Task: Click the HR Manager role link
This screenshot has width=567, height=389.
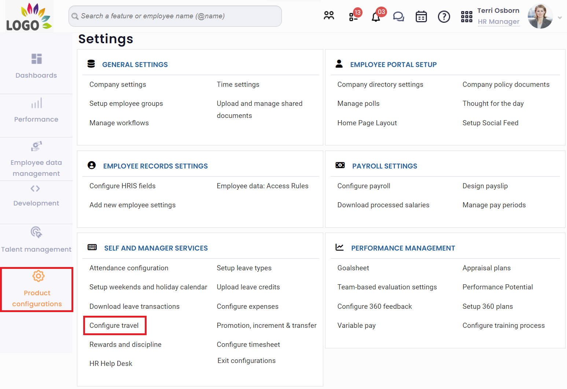Action: [498, 22]
